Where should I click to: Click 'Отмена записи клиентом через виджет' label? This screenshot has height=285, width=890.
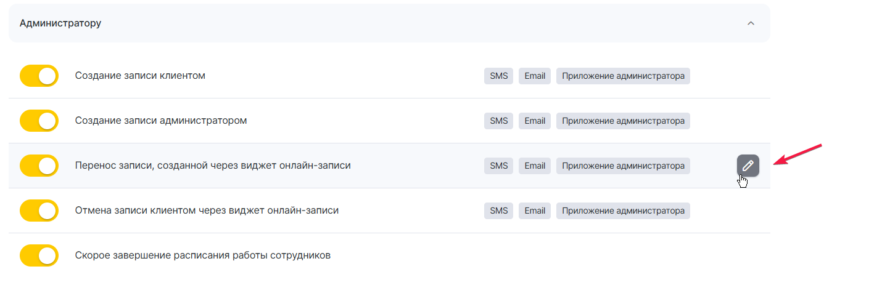207,211
